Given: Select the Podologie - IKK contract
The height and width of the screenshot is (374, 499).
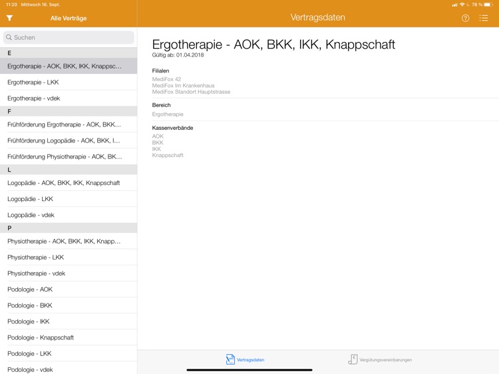Looking at the screenshot, I should click(69, 321).
